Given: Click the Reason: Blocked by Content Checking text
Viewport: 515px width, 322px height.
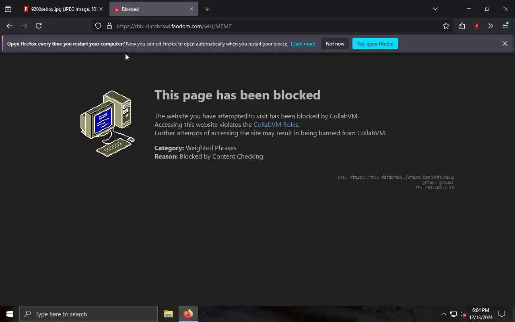Looking at the screenshot, I should click(210, 157).
